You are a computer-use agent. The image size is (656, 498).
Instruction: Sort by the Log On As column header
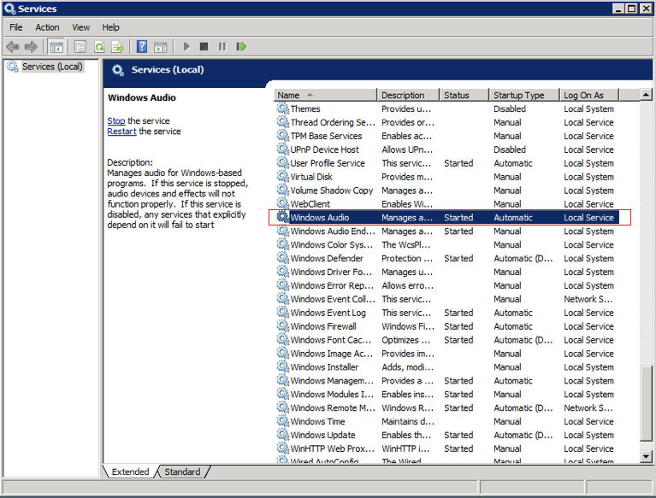(x=589, y=96)
